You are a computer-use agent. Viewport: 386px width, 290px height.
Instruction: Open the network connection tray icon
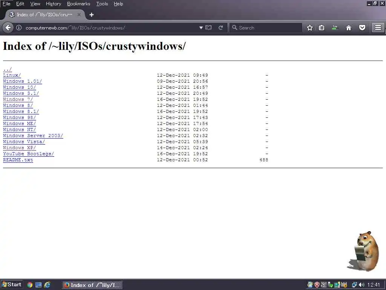click(354, 285)
